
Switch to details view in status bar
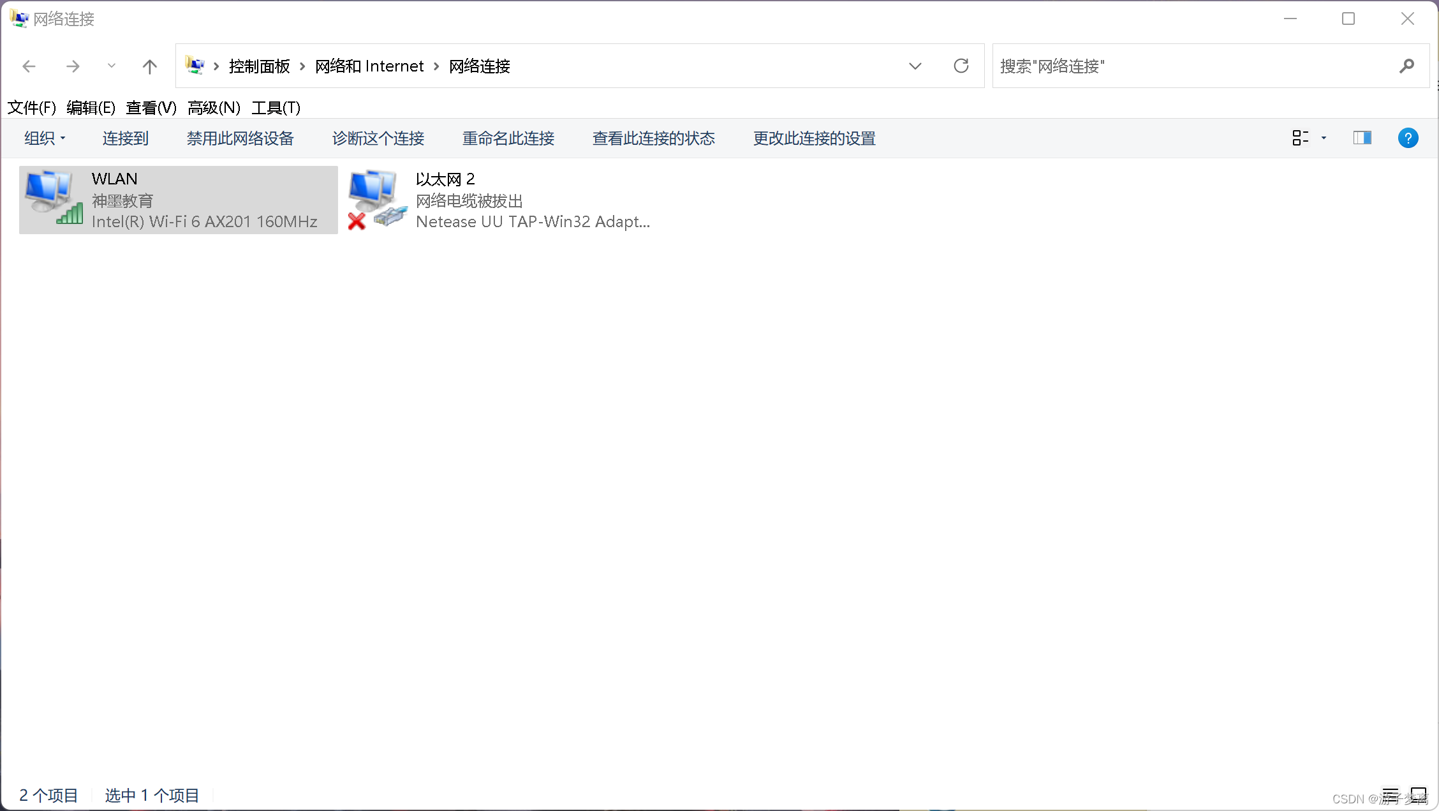pos(1391,795)
